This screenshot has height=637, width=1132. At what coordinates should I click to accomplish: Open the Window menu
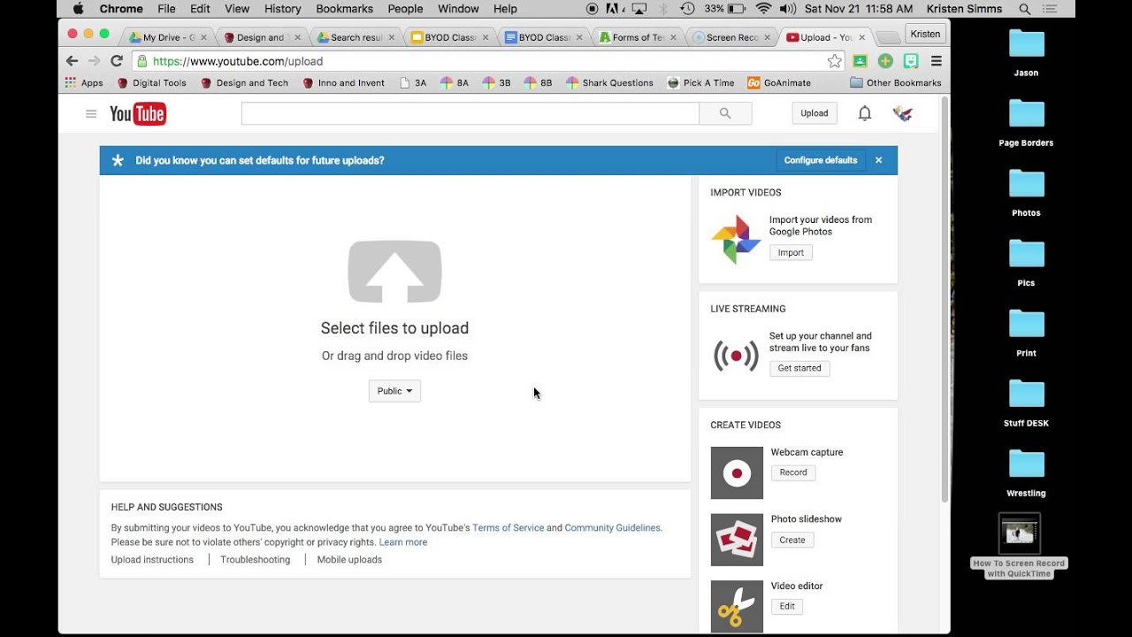tap(458, 9)
